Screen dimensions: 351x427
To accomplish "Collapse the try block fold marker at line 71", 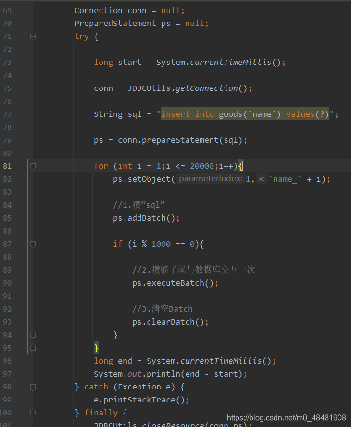I will (x=33, y=37).
